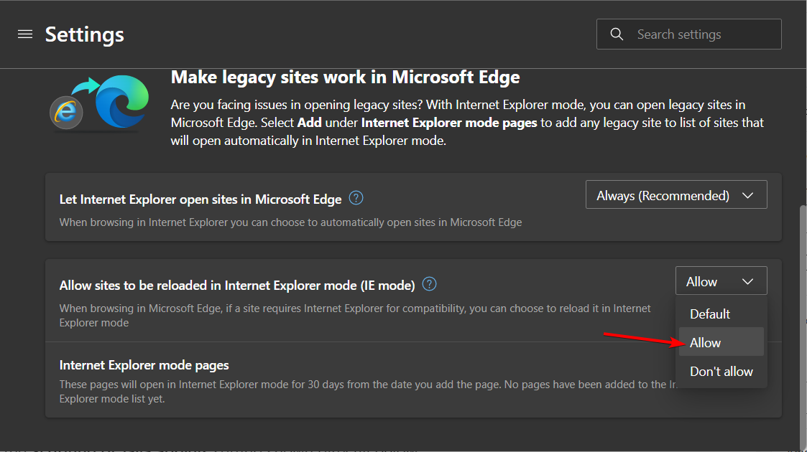Click the search magnifier icon

click(617, 34)
